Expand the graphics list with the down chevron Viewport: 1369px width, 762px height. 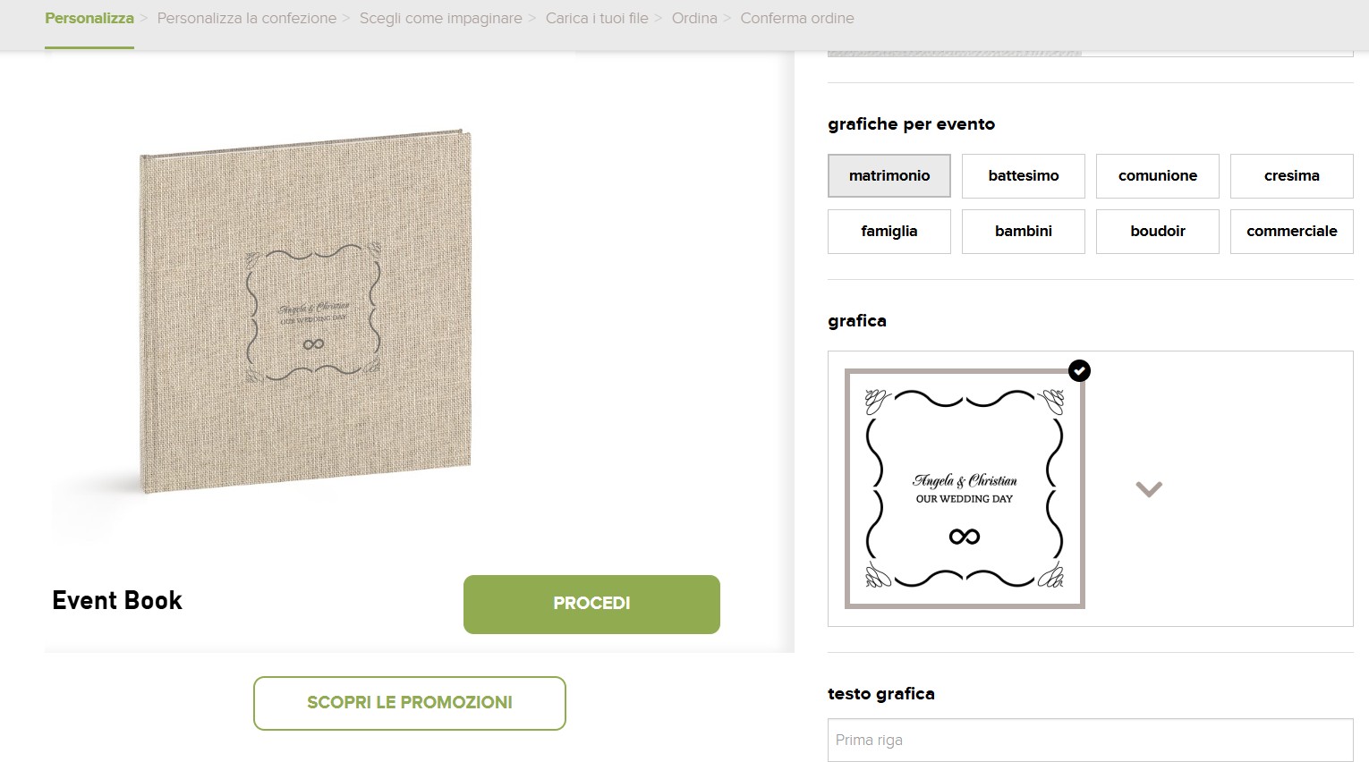[1149, 489]
